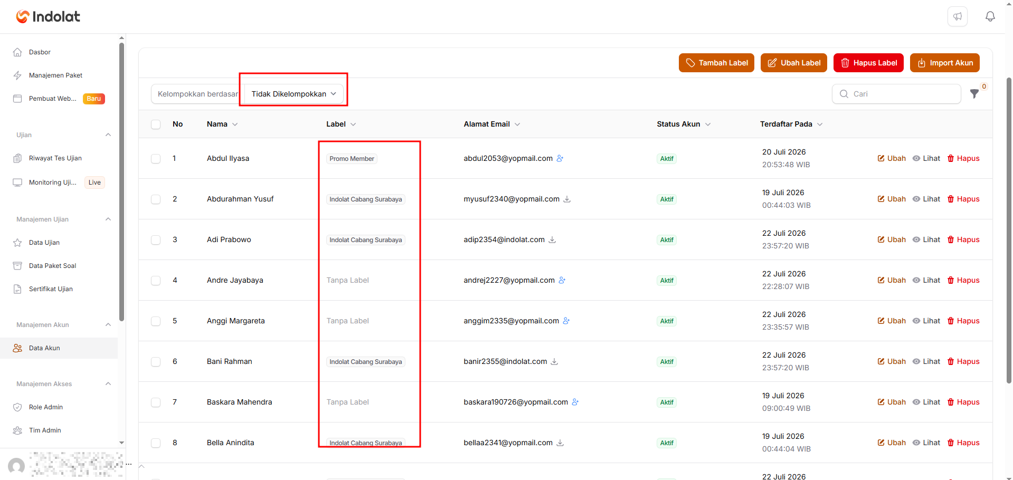Tick the checkbox for Anggi Margareta
This screenshot has width=1013, height=480.
[x=156, y=321]
